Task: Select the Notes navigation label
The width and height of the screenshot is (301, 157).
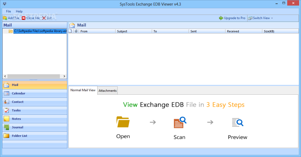Action: [16, 119]
